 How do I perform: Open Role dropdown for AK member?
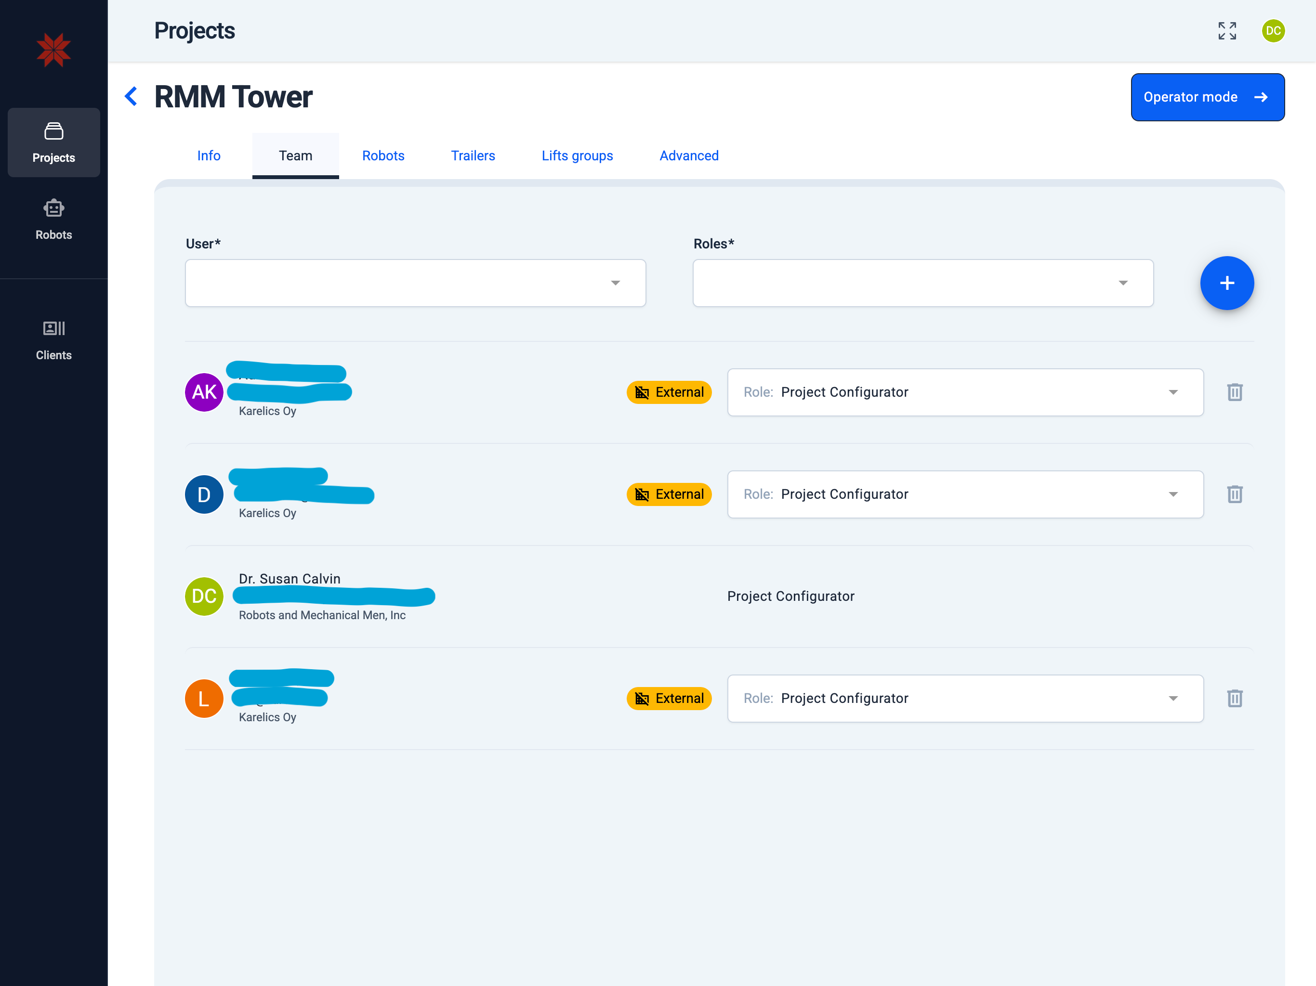coord(965,392)
